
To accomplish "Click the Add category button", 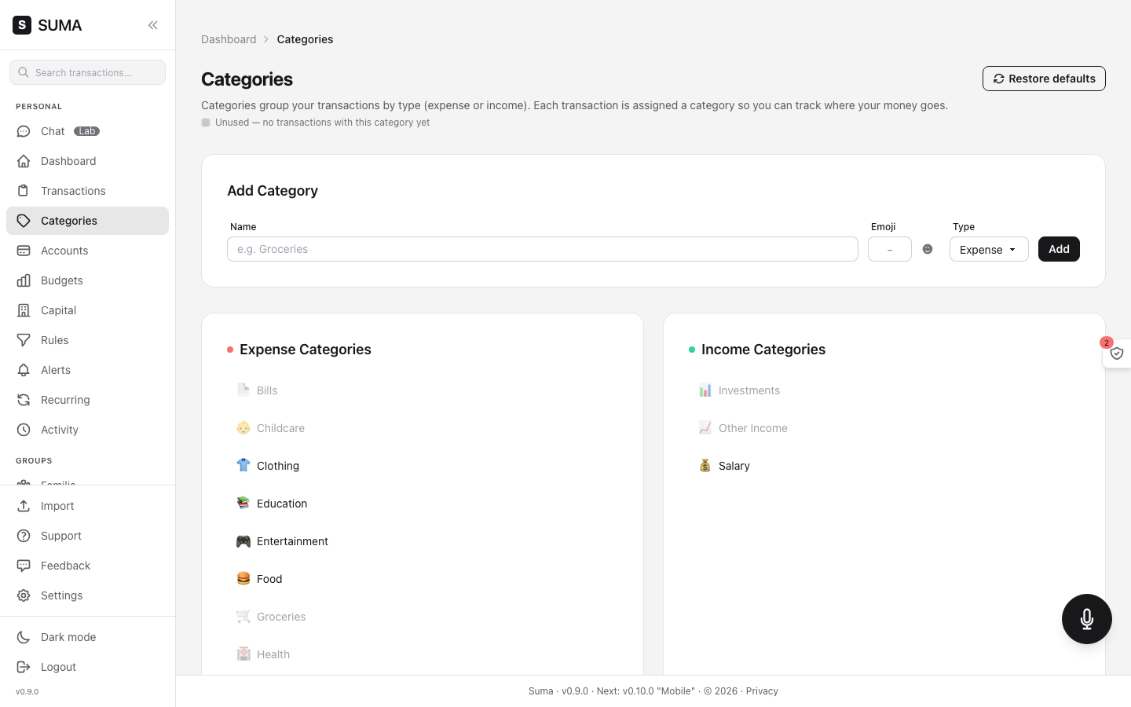I will point(1059,249).
